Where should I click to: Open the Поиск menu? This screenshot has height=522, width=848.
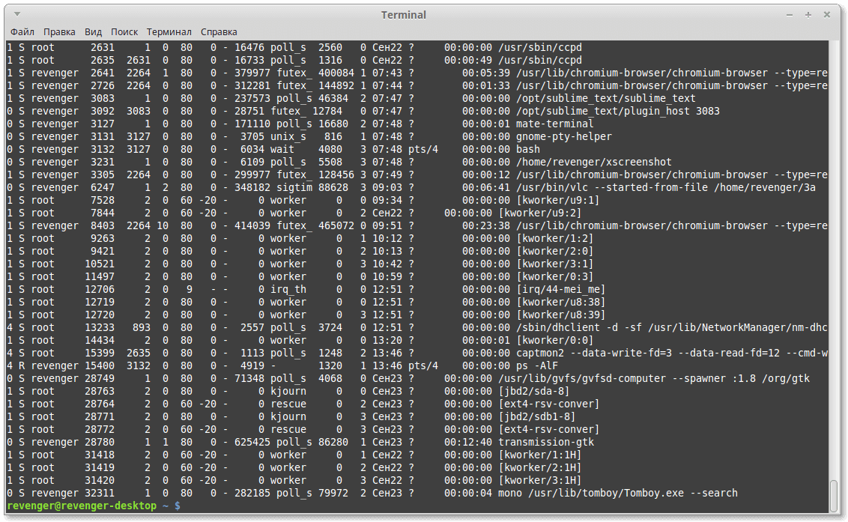pos(124,32)
